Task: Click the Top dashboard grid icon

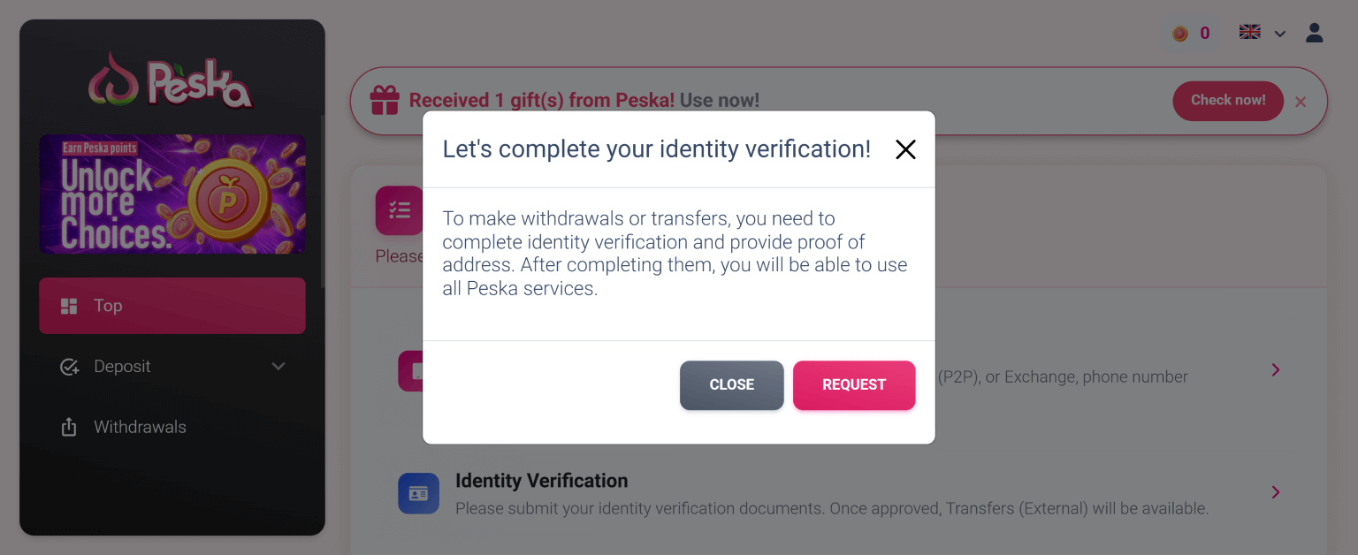Action: (69, 307)
